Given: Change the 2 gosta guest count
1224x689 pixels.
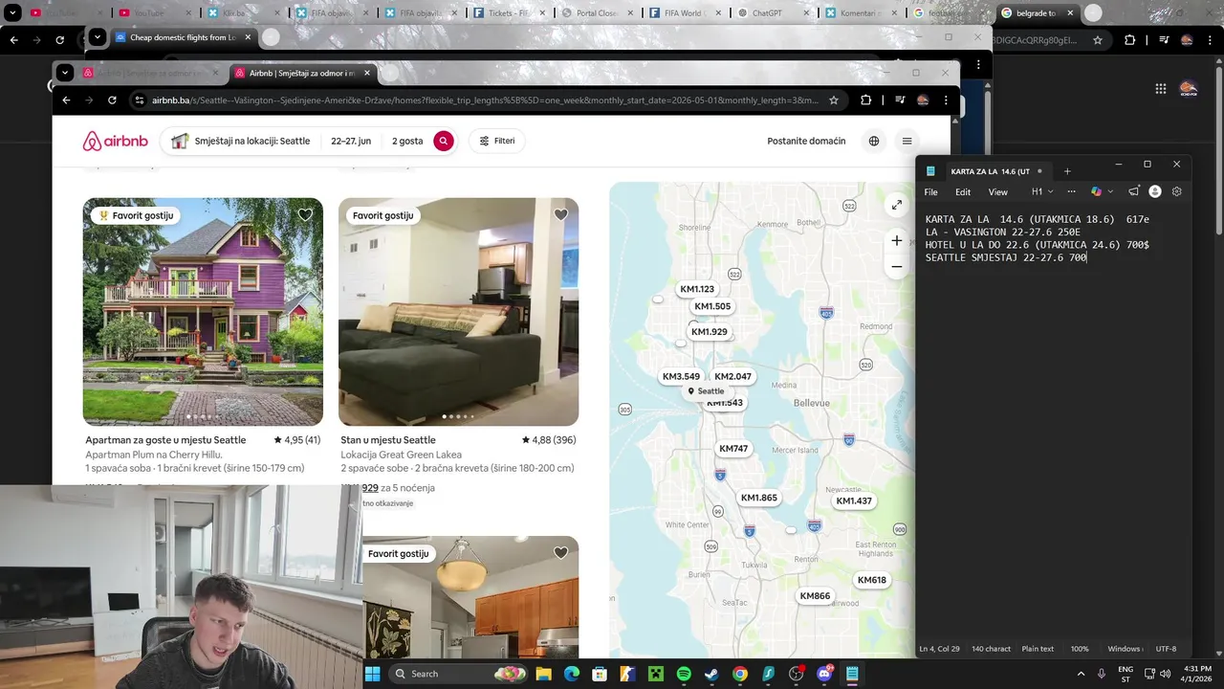Looking at the screenshot, I should coord(407,141).
